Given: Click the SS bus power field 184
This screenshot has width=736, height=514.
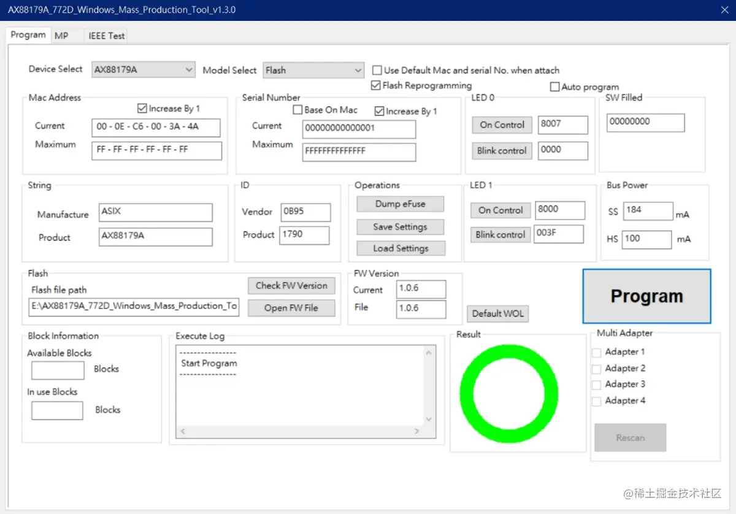Looking at the screenshot, I should coord(648,211).
